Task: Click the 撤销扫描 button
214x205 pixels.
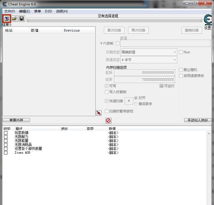Action: [192, 30]
